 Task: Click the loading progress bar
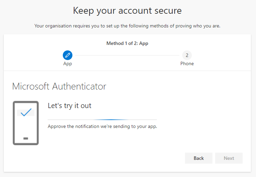tap(102, 120)
